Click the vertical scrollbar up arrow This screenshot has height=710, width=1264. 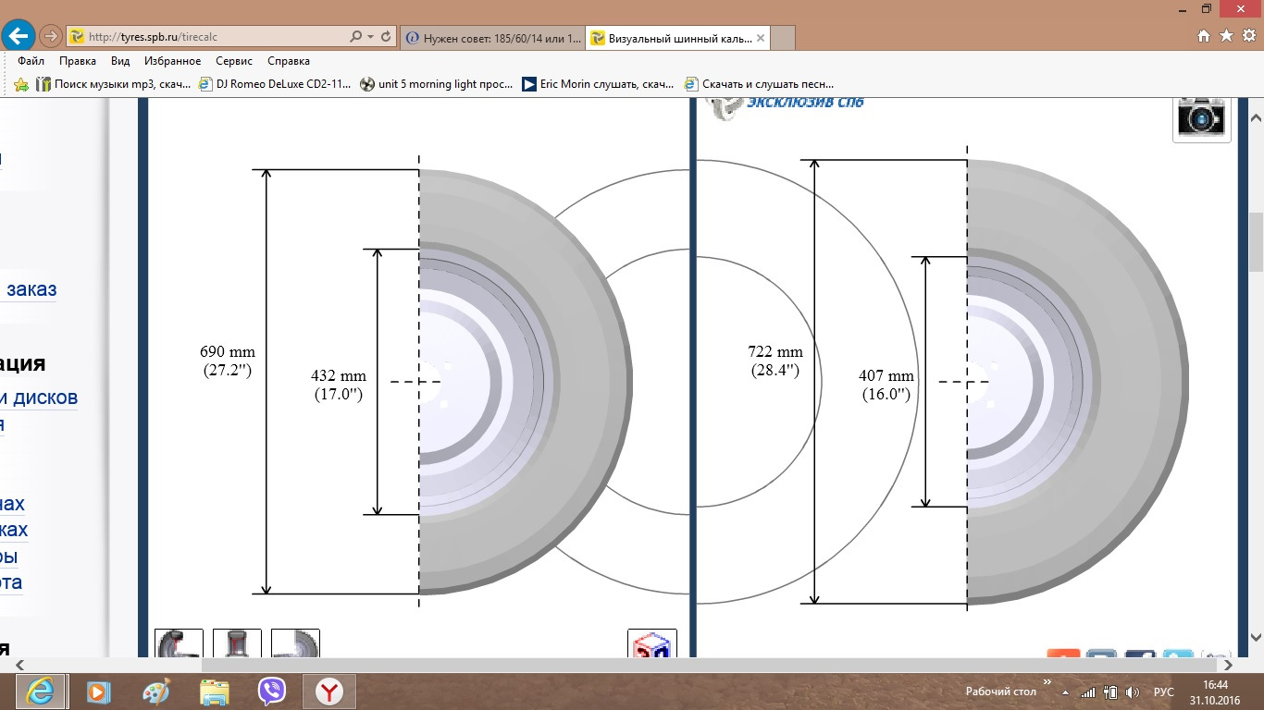[x=1256, y=119]
